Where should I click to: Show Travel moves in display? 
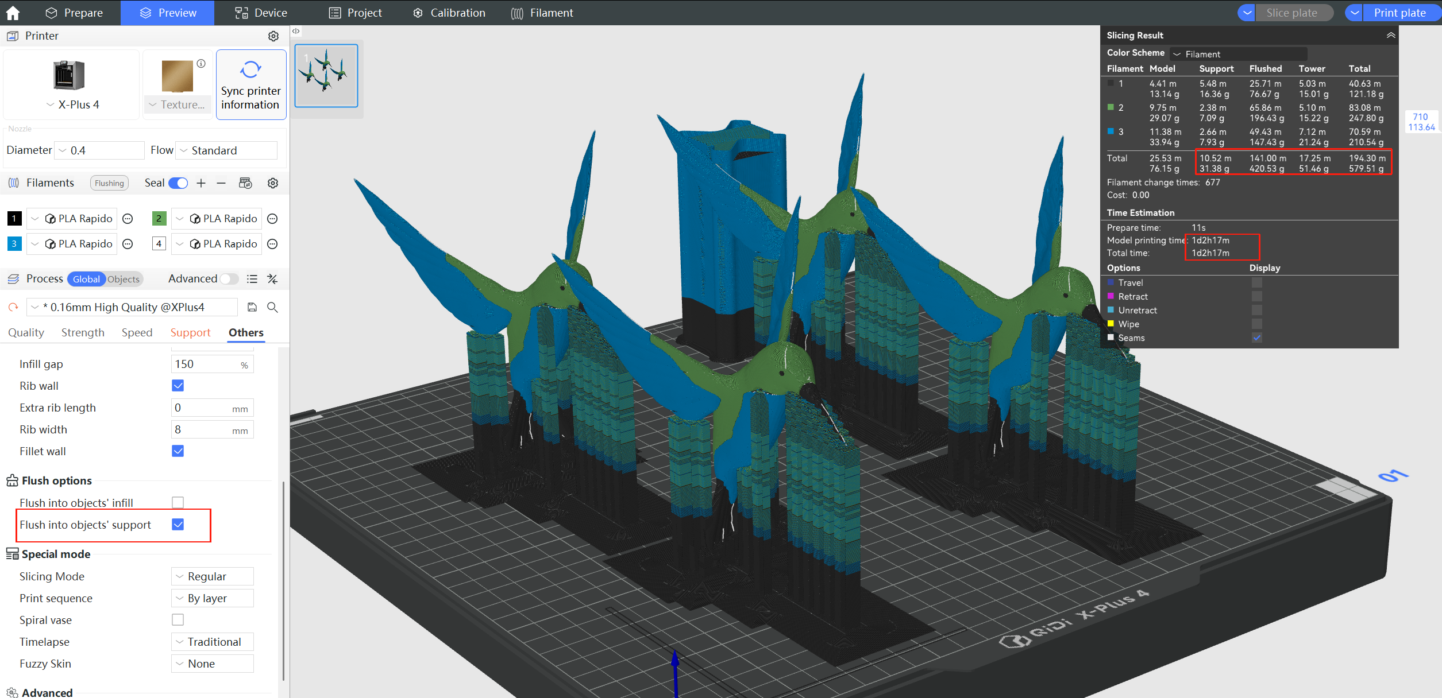(1257, 282)
